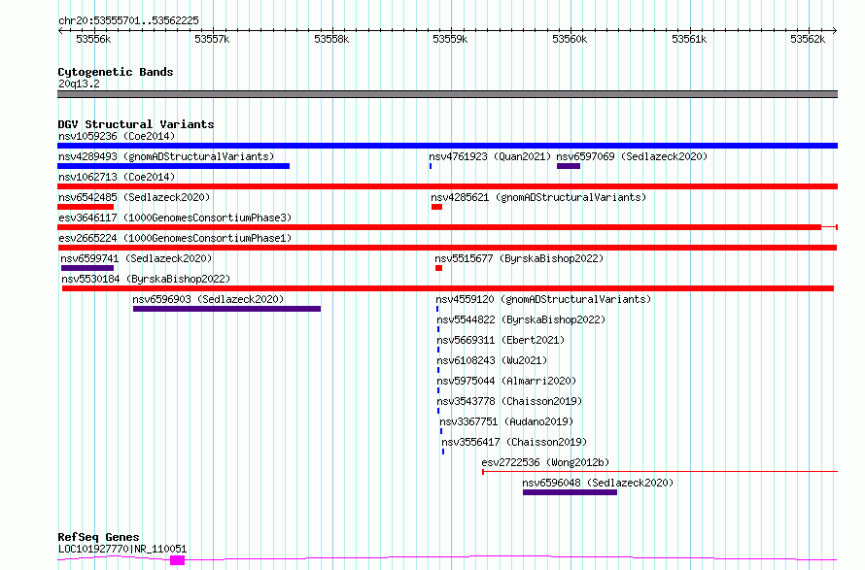Click the nsv1059236 (Coe2014) variant label
This screenshot has width=865, height=570.
(x=117, y=136)
